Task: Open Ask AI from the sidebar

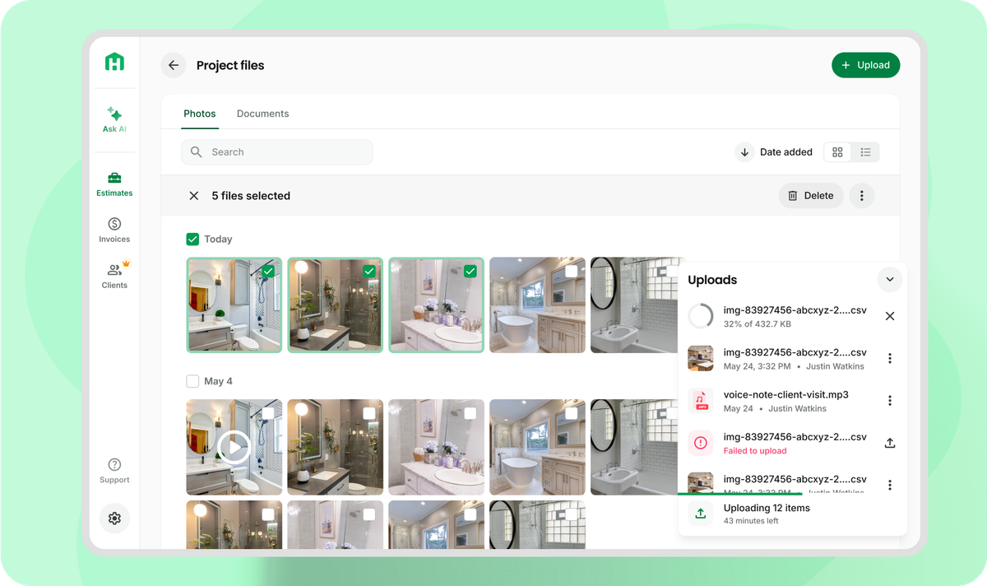Action: tap(114, 119)
